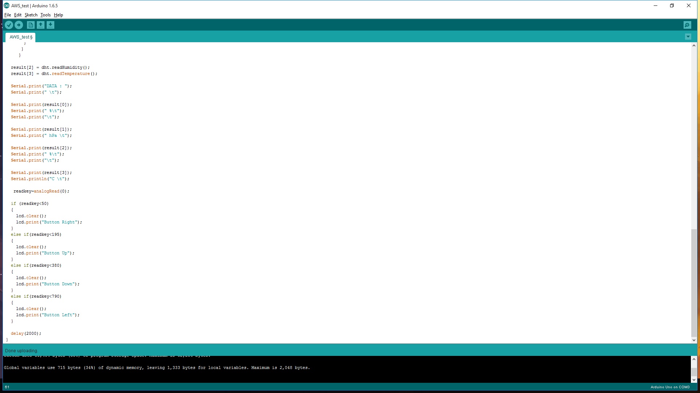The height and width of the screenshot is (393, 700).
Task: Click the 'else if(readkey<195)' line
Action: pos(36,235)
